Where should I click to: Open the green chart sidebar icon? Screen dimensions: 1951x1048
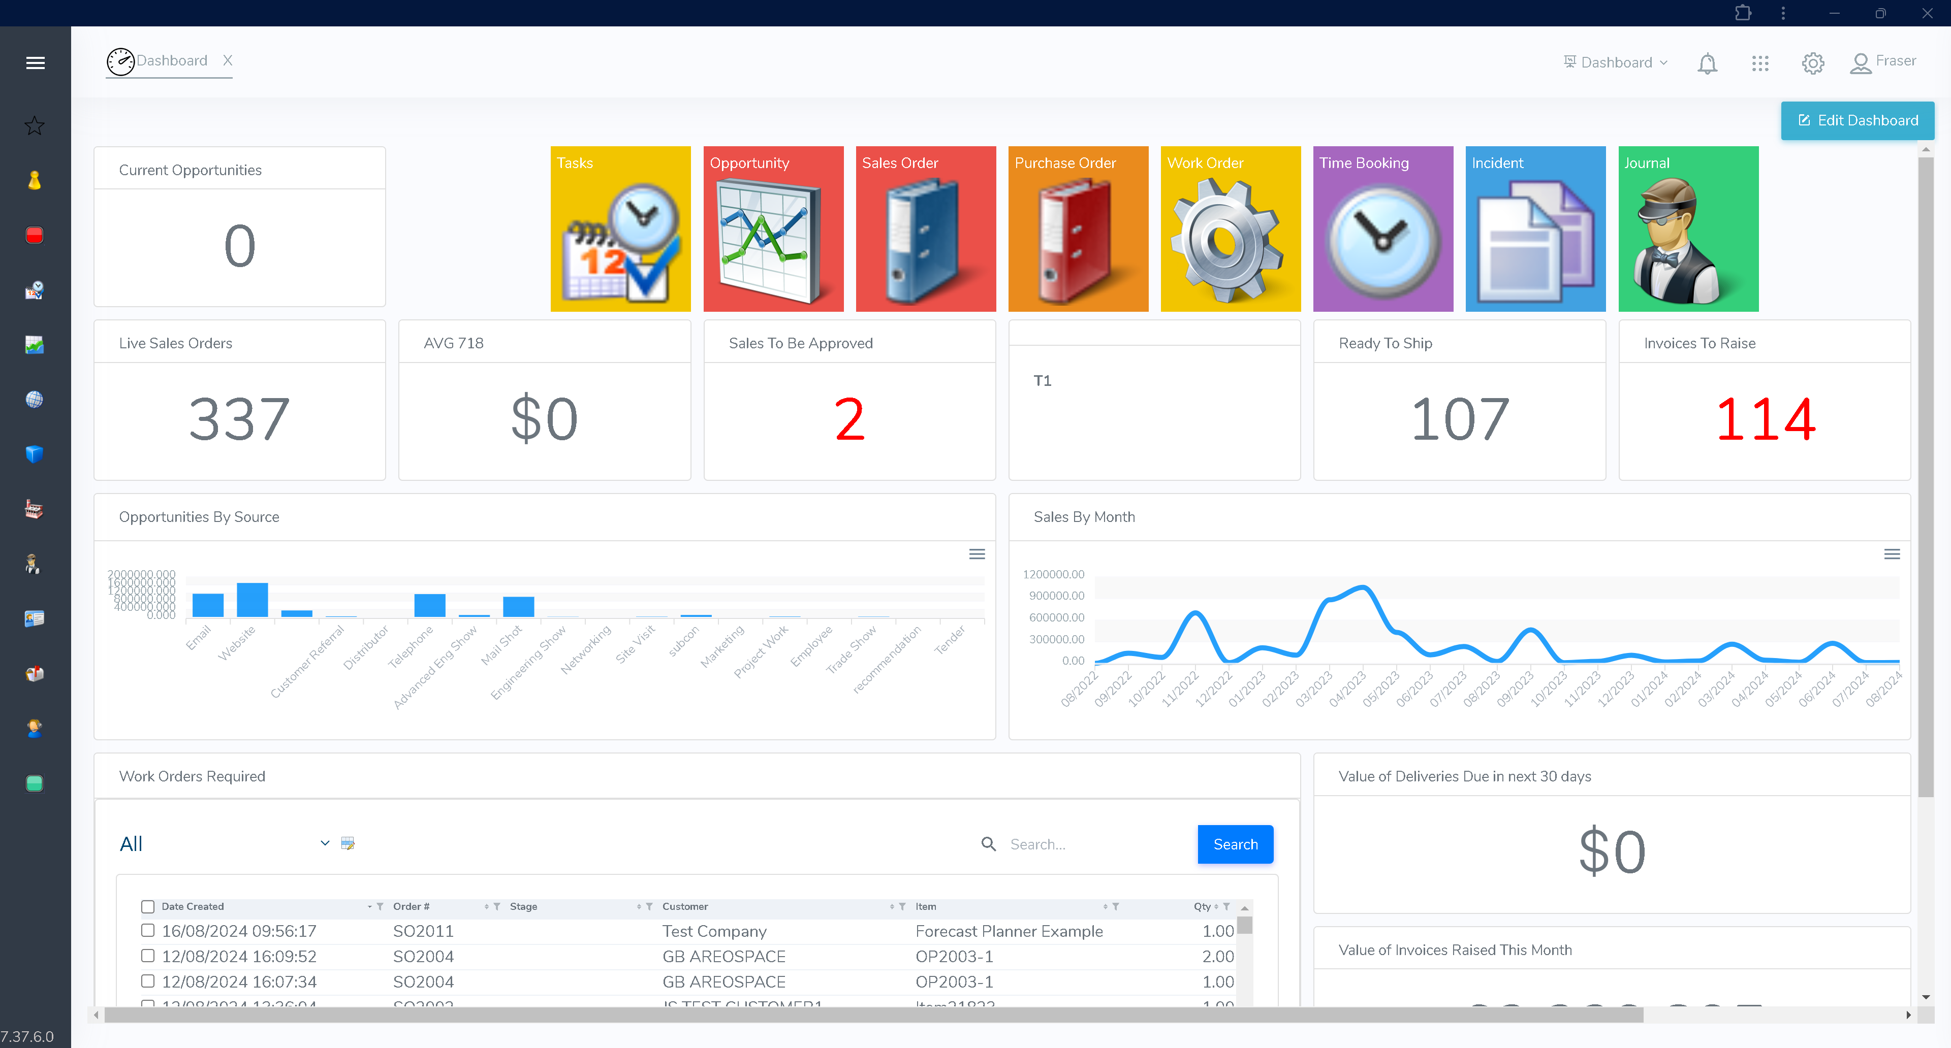[34, 345]
